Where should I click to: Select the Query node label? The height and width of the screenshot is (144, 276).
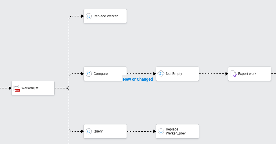pyautogui.click(x=98, y=131)
